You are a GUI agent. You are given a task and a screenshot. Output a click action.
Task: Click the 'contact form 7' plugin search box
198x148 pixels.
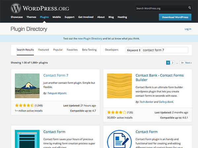click(x=165, y=50)
